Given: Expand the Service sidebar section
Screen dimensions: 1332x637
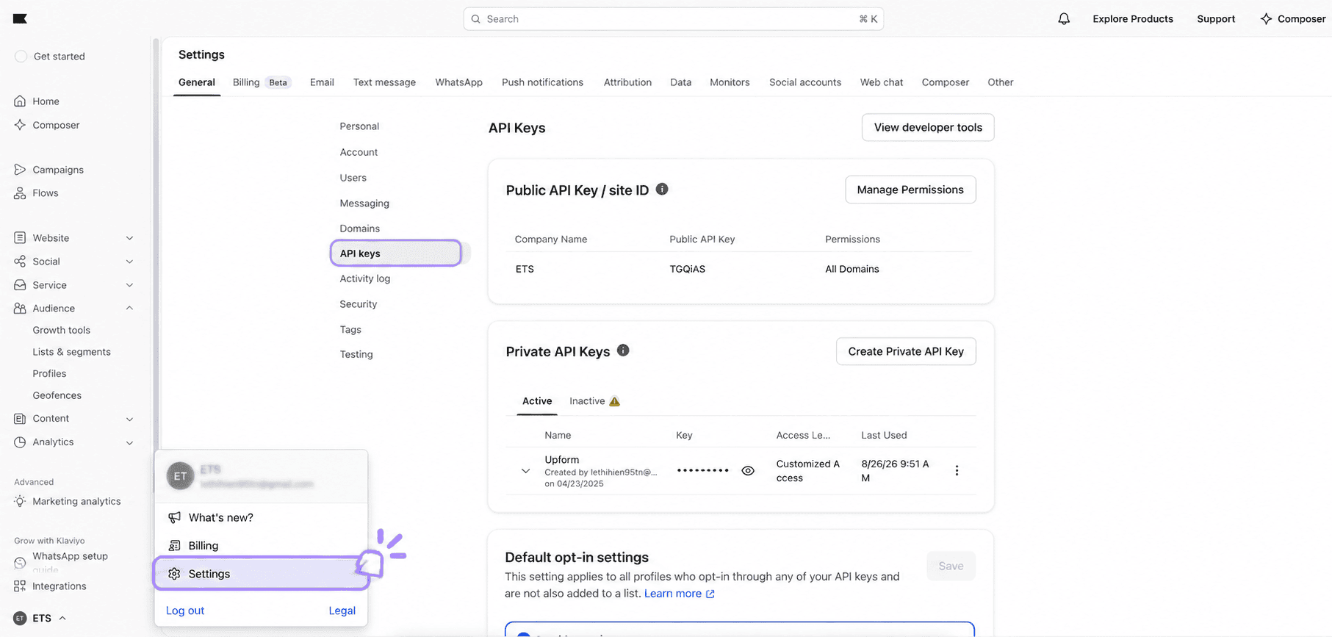Looking at the screenshot, I should pyautogui.click(x=129, y=285).
